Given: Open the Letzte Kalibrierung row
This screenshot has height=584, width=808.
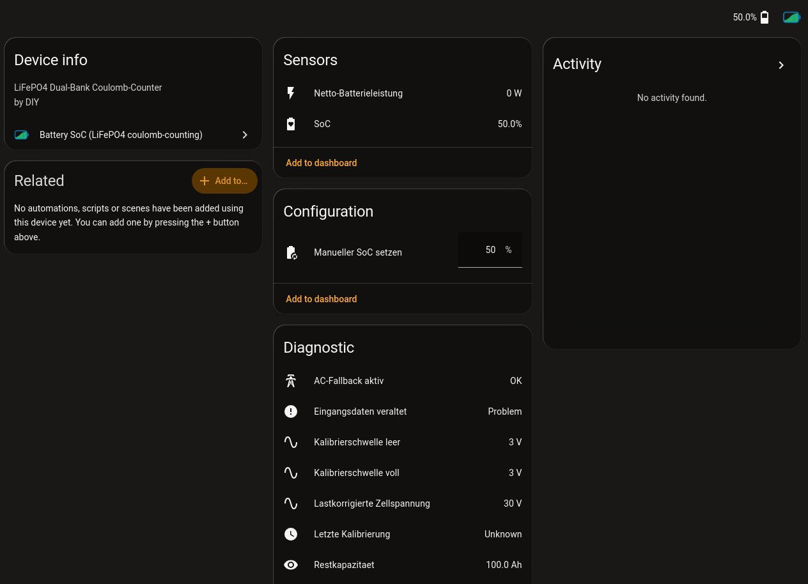Looking at the screenshot, I should coord(403,534).
